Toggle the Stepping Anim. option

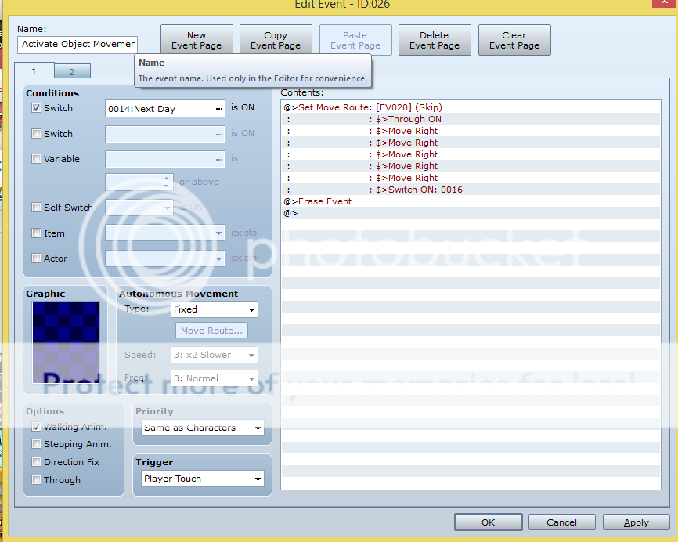point(37,444)
